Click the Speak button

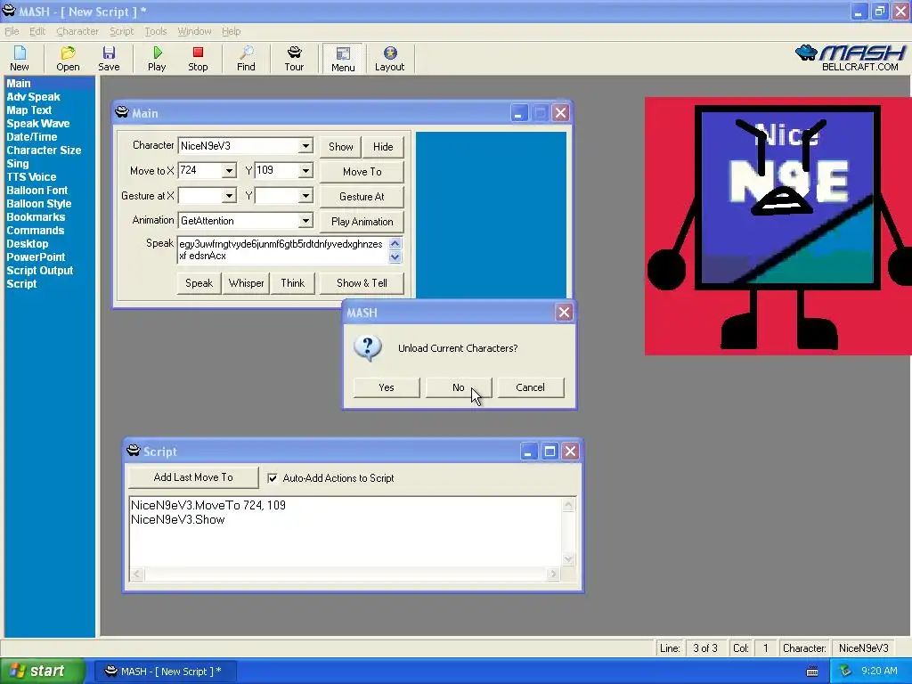[199, 283]
